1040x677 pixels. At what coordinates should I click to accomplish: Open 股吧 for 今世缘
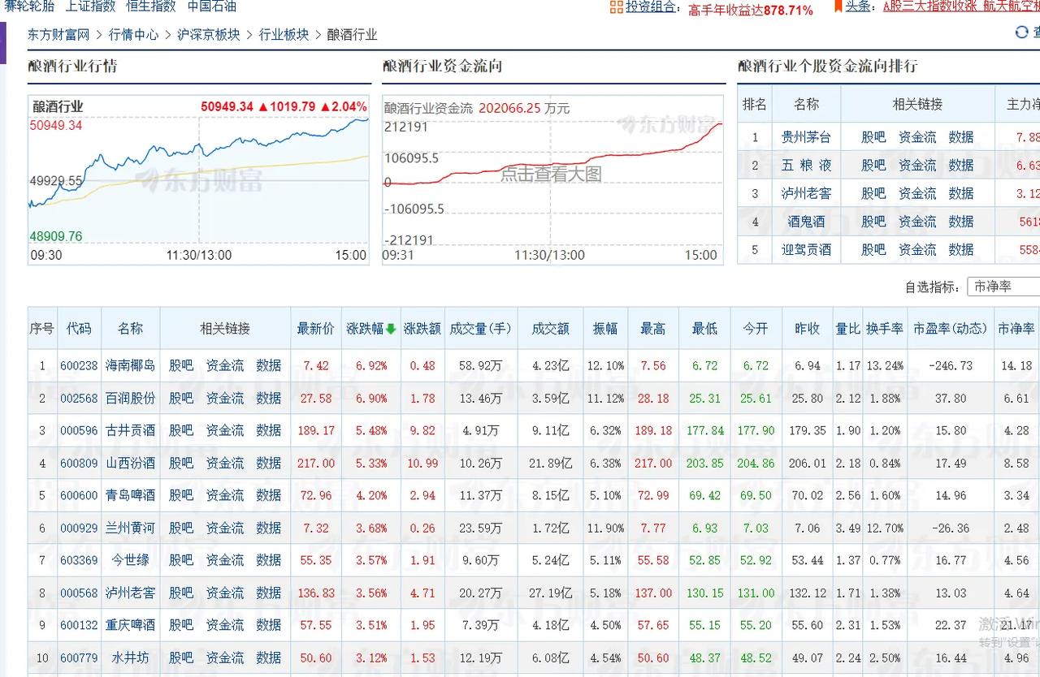tap(181, 561)
